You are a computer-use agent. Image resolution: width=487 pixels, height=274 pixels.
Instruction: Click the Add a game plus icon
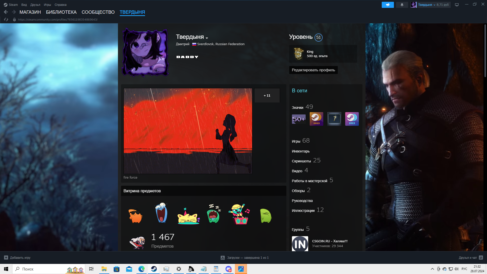(x=6, y=258)
